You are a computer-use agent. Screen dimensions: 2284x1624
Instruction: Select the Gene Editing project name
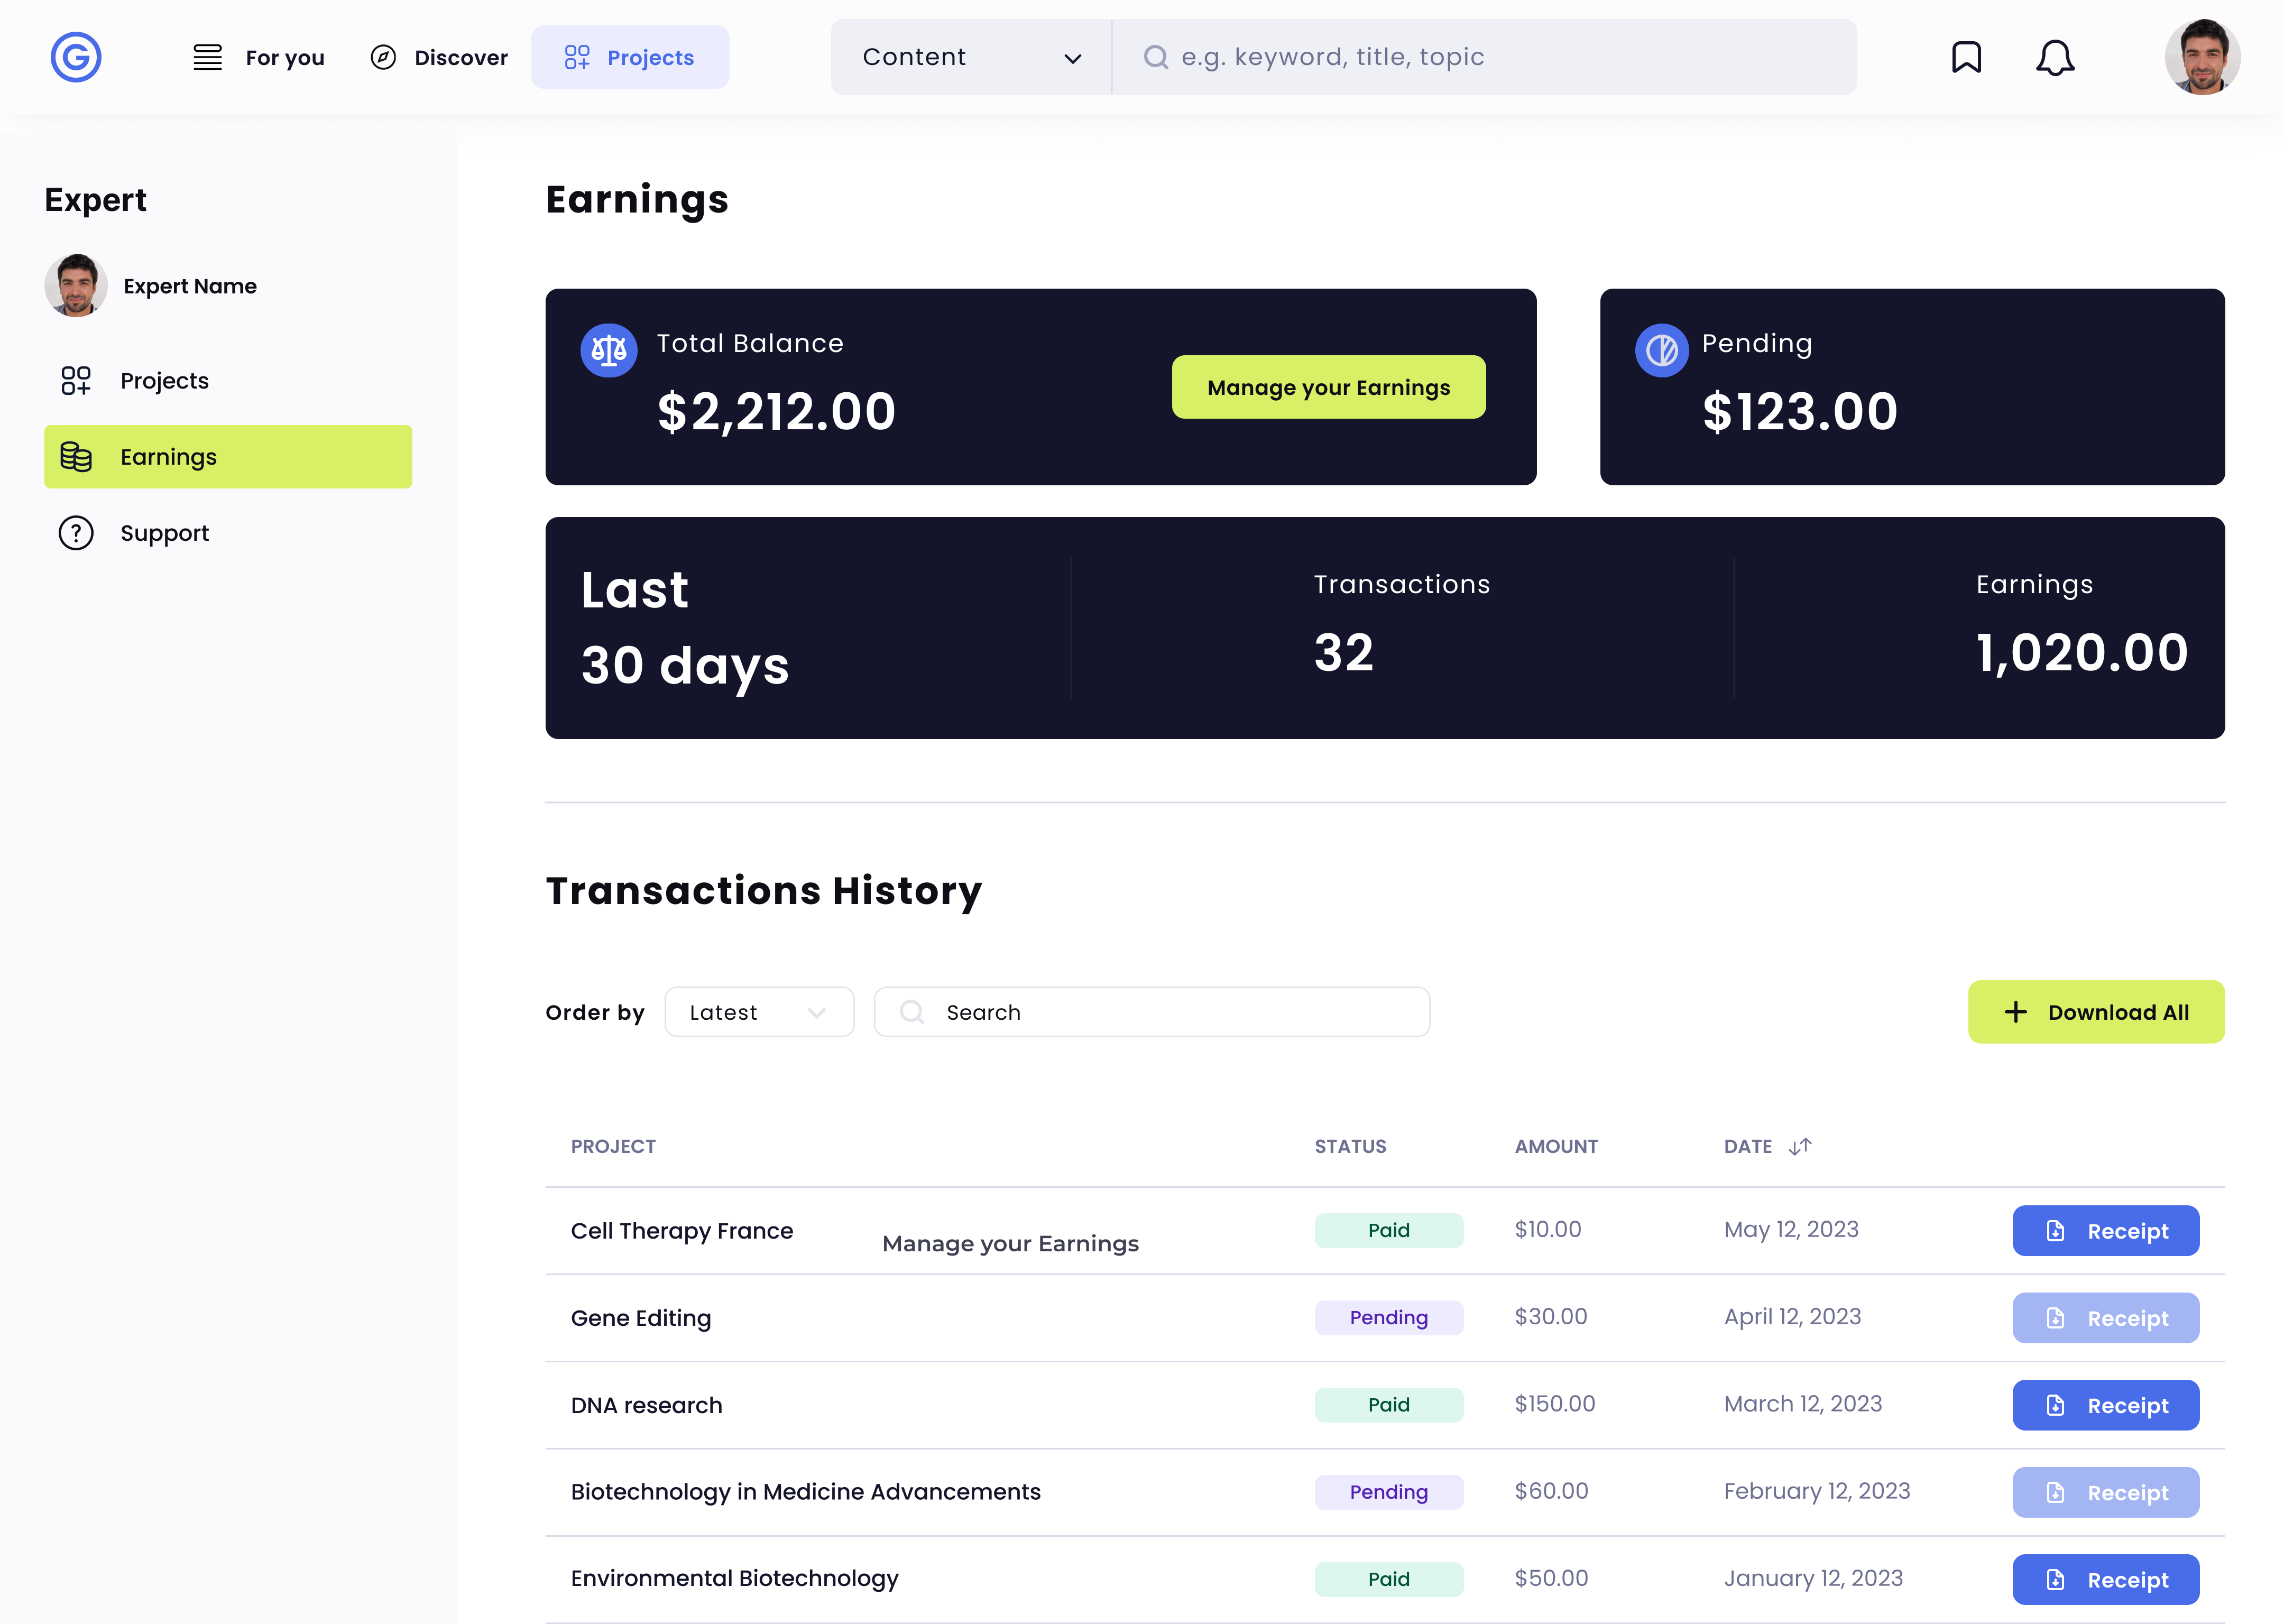[641, 1318]
